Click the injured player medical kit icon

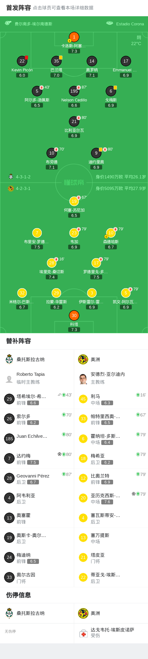[x=84, y=634]
